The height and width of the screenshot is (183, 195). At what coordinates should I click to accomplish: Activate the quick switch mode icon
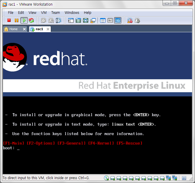point(85,21)
